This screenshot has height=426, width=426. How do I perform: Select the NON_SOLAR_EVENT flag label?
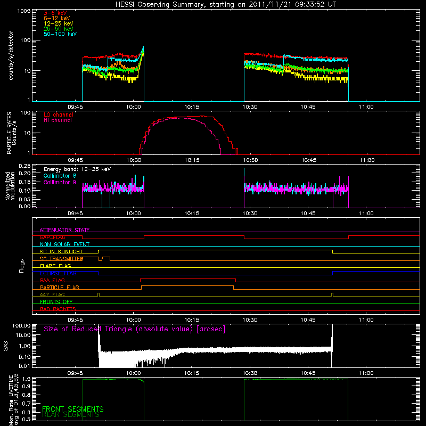point(64,244)
